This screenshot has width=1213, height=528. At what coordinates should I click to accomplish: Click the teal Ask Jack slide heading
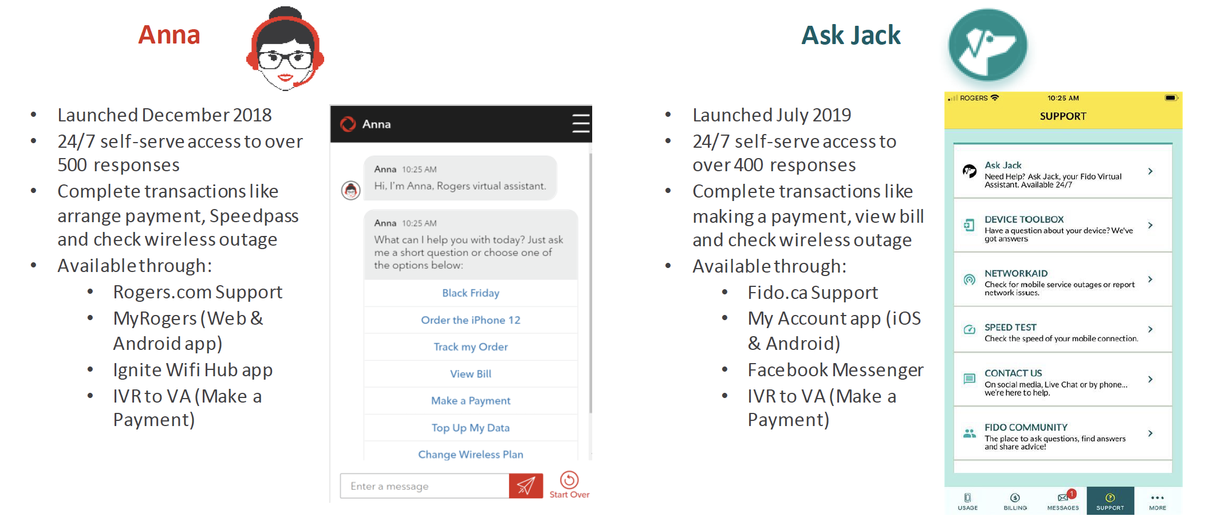point(850,36)
